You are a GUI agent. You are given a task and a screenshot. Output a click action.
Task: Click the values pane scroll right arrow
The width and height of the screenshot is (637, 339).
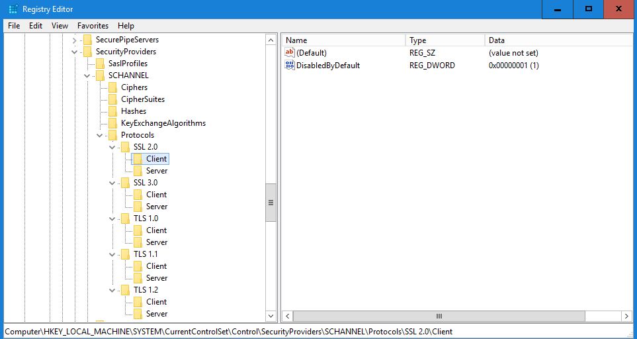tap(627, 316)
